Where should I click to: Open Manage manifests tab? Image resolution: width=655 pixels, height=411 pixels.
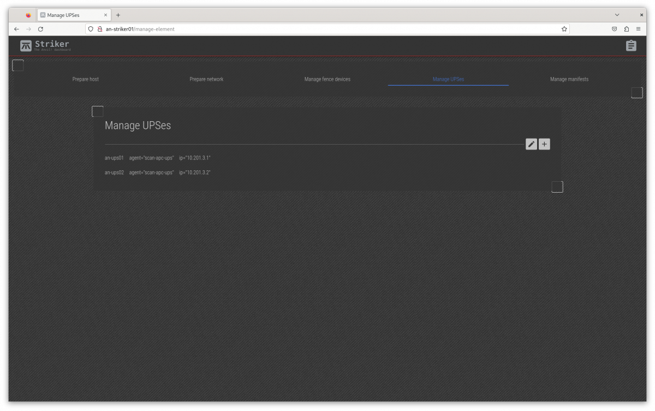tap(569, 79)
